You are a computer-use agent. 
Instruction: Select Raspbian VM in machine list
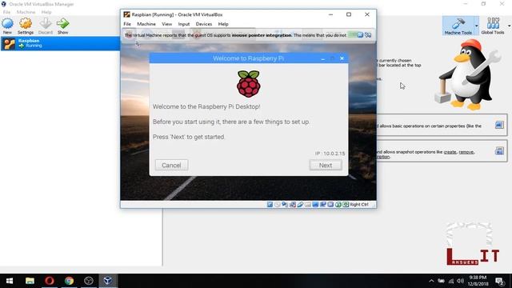61,43
